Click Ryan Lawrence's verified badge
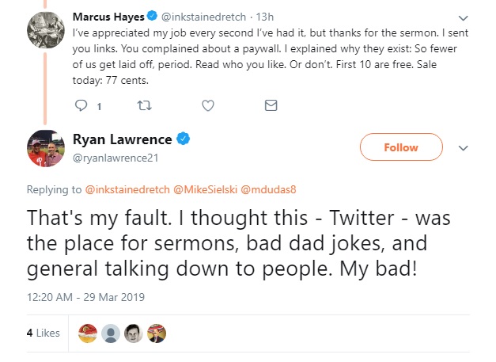 point(183,139)
